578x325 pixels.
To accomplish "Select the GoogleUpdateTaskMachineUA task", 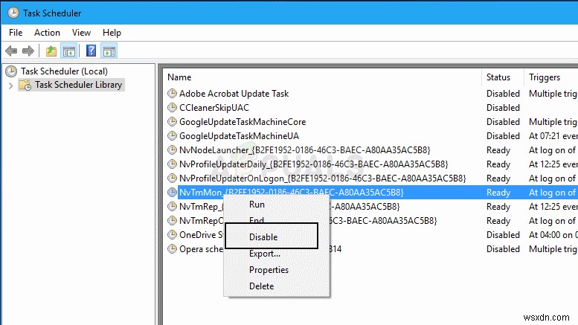I will 240,136.
